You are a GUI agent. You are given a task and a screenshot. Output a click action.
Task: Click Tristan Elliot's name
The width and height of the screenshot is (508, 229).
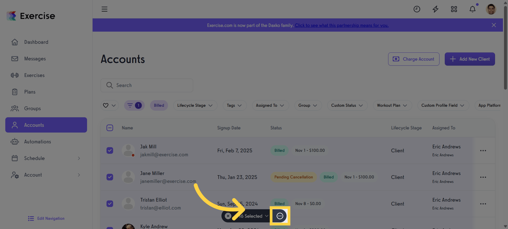pyautogui.click(x=154, y=200)
